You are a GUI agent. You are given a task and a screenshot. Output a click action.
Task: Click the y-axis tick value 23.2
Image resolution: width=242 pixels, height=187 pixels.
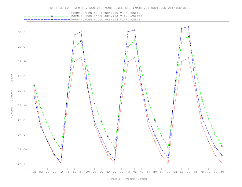point(21,164)
